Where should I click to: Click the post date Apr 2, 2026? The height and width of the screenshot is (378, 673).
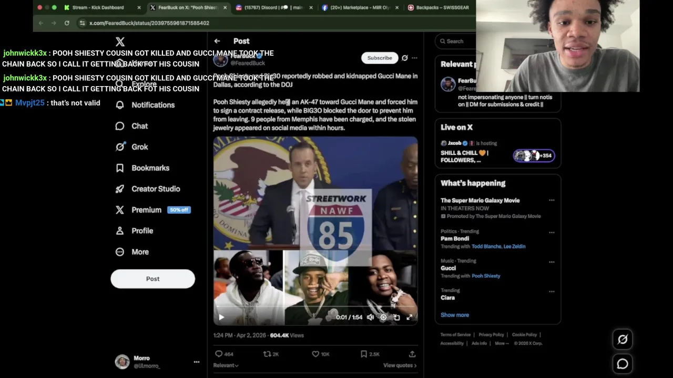(x=240, y=335)
